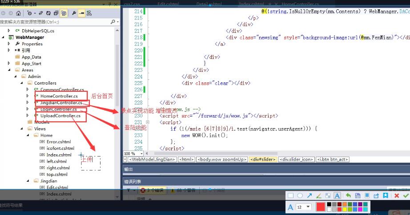Pick the orange color swatch

point(345,204)
